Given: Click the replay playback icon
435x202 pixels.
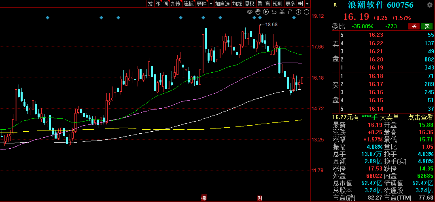Looking at the screenshot, I should pos(266,12).
